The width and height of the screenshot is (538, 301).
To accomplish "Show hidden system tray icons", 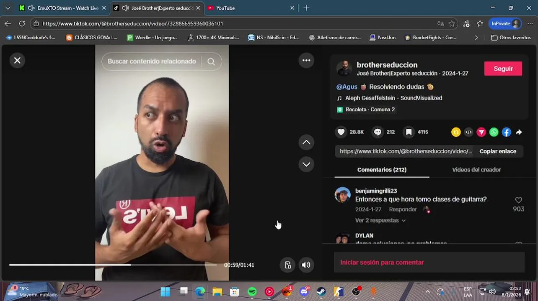I will 427,291.
